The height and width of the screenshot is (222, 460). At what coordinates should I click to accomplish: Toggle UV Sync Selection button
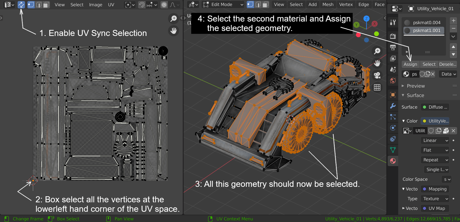click(21, 5)
